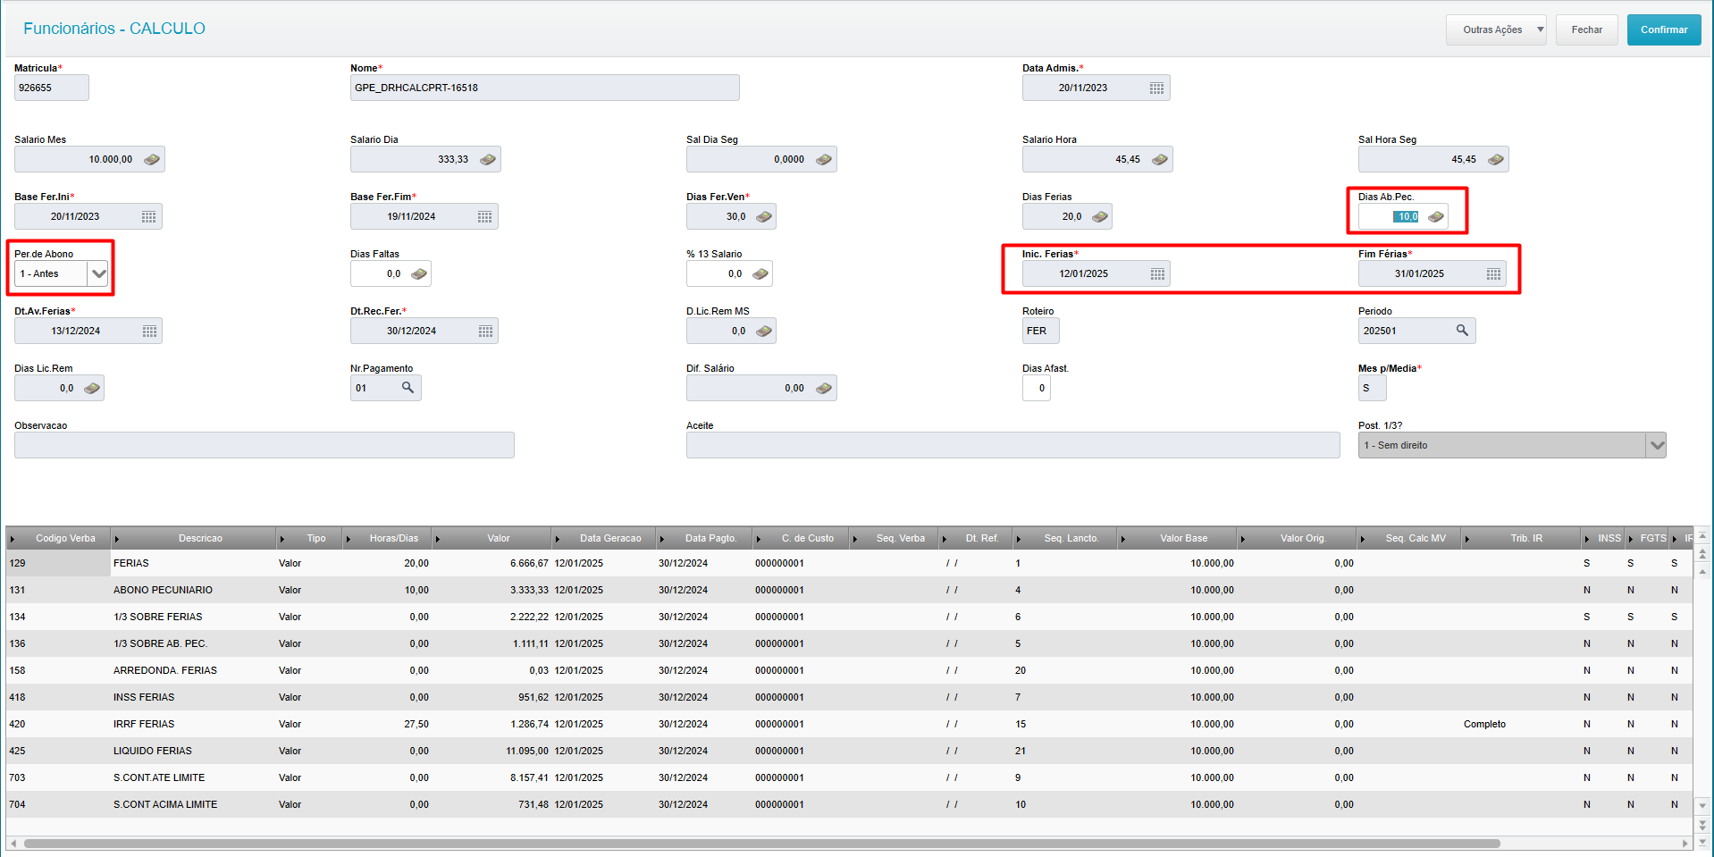Select the ABONO PECUNIARIO row description
The height and width of the screenshot is (857, 1714).
[x=163, y=590]
